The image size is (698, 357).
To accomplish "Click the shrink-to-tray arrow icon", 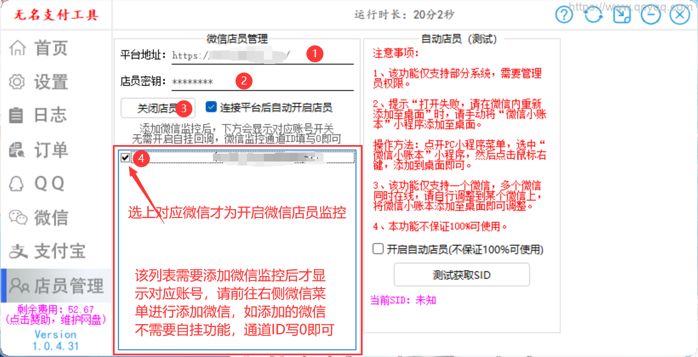I will (622, 15).
